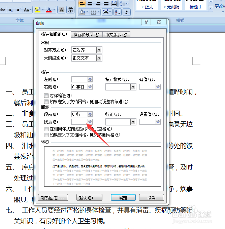
Task: Open Asian layout menu icon
Action: click(107, 12)
